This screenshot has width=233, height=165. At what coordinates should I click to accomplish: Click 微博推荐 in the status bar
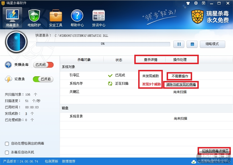point(69,161)
